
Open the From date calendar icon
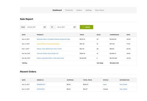45,27
